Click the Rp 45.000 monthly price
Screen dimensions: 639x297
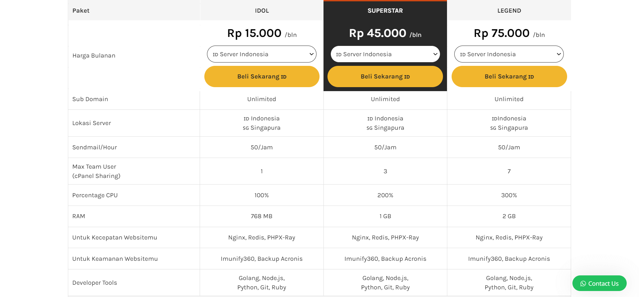point(377,33)
